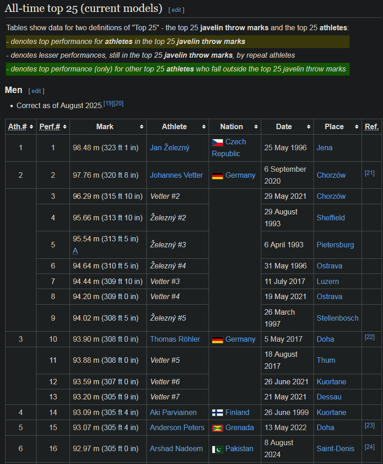This screenshot has width=383, height=464.
Task: Open the Thum place link
Action: 326,360
